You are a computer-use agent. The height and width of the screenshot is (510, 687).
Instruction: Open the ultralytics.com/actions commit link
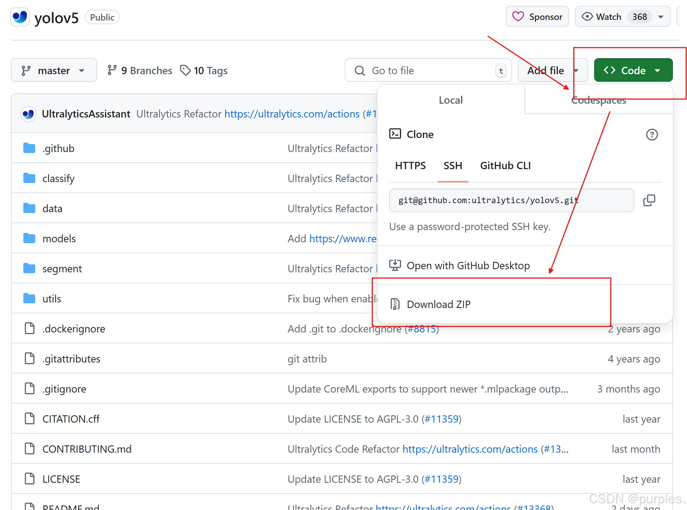click(292, 114)
